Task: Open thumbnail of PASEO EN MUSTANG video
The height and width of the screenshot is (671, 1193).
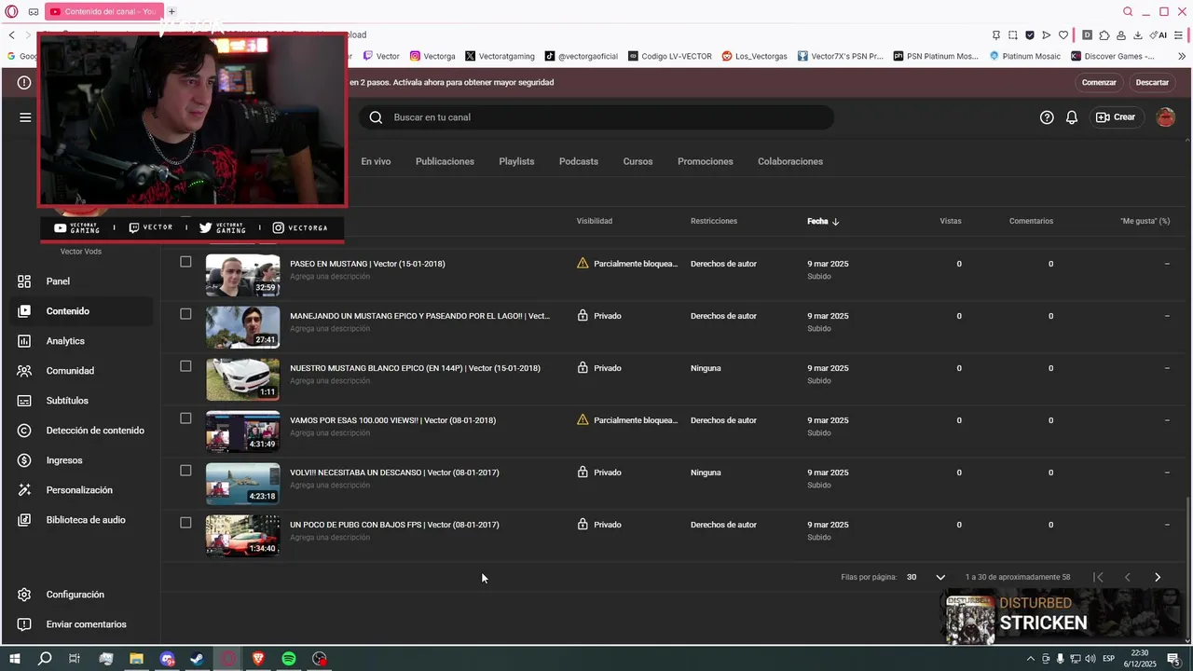Action: [242, 275]
